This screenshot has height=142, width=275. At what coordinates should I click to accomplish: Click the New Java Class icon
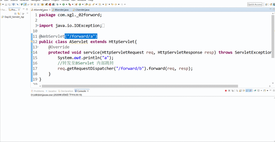point(80,4)
